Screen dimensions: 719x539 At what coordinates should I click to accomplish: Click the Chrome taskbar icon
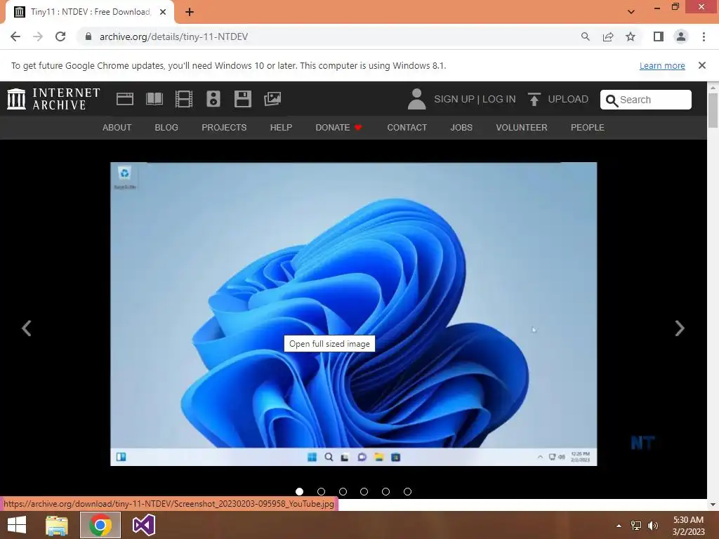point(100,525)
